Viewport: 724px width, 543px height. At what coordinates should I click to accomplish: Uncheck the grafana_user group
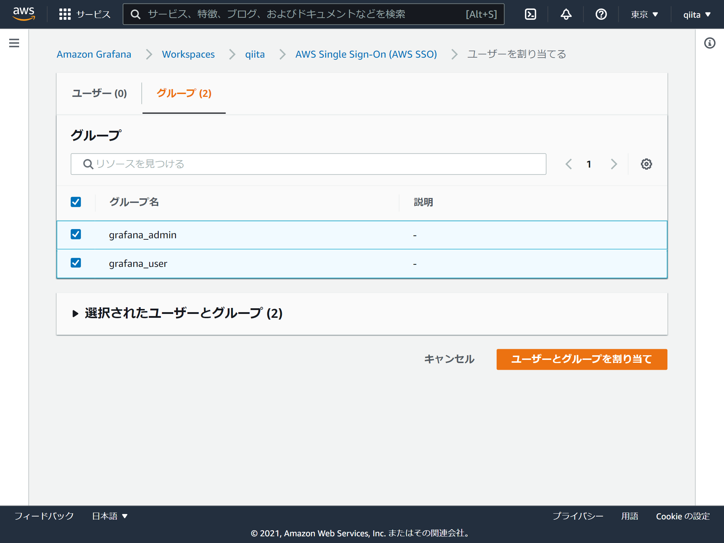[x=75, y=263]
